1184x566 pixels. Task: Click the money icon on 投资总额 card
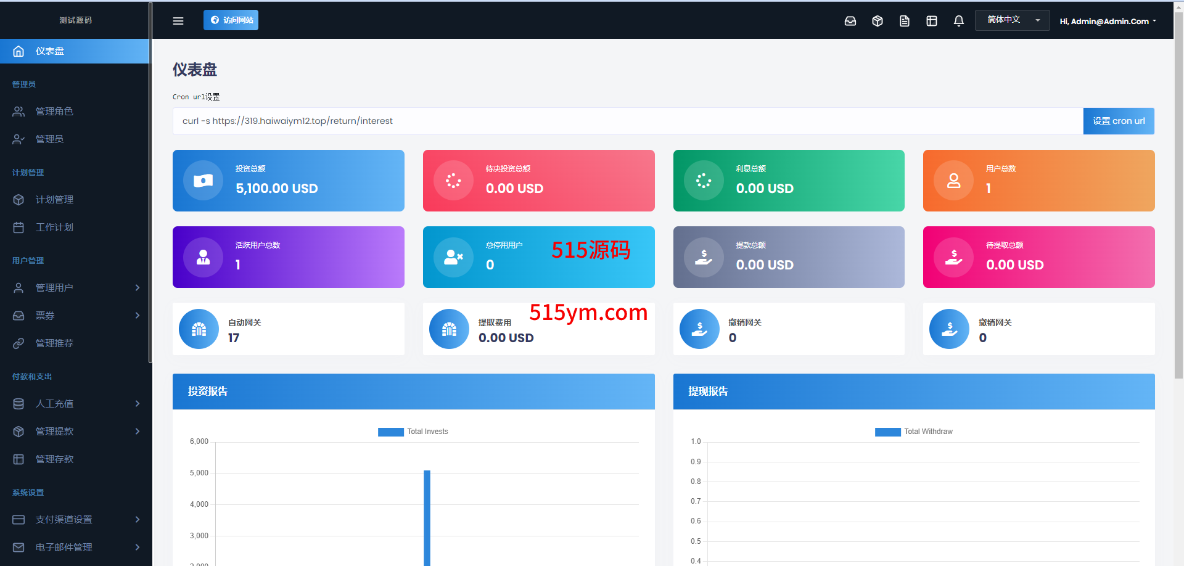pos(203,181)
